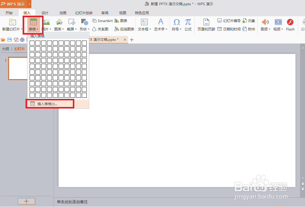The width and height of the screenshot is (305, 207).
Task: Insert Slide Number (幻灯片编号)
Action: 229,21
